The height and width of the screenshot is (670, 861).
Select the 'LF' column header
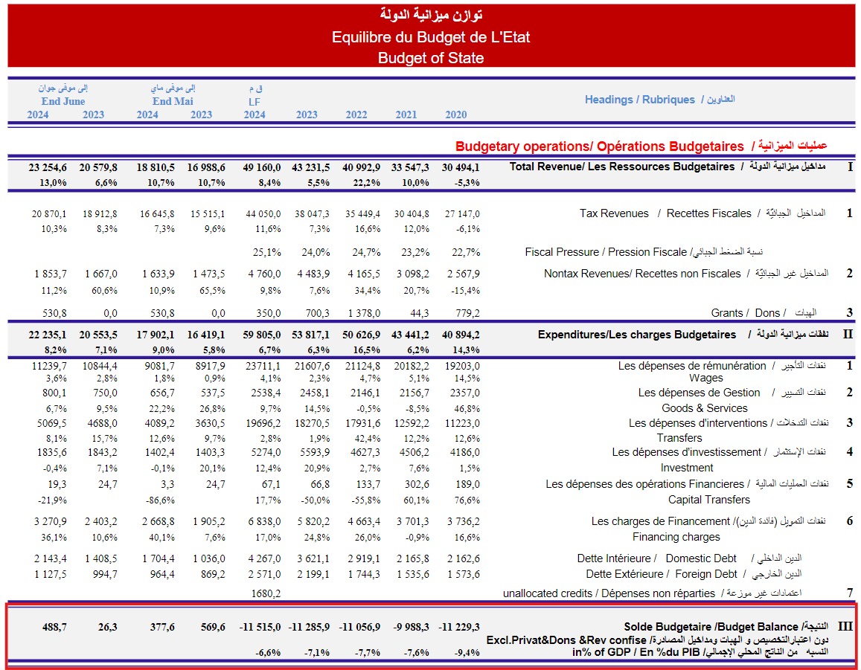click(255, 101)
